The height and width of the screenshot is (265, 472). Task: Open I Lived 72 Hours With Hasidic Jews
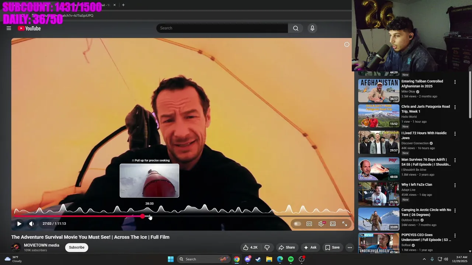424,135
